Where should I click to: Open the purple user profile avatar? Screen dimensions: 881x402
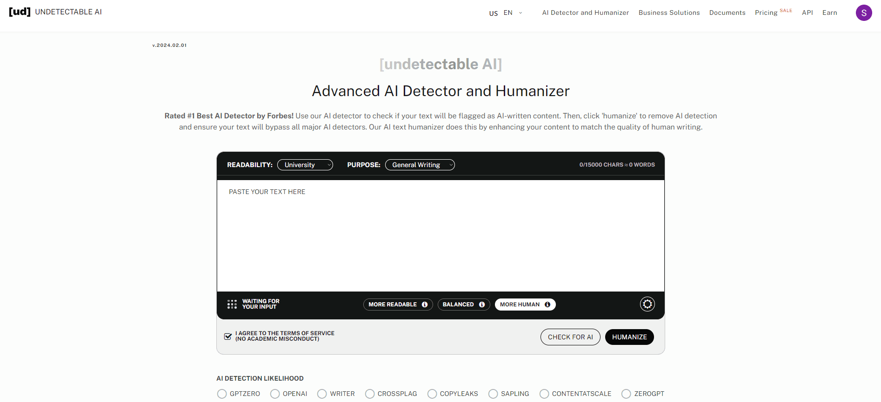[x=863, y=13]
